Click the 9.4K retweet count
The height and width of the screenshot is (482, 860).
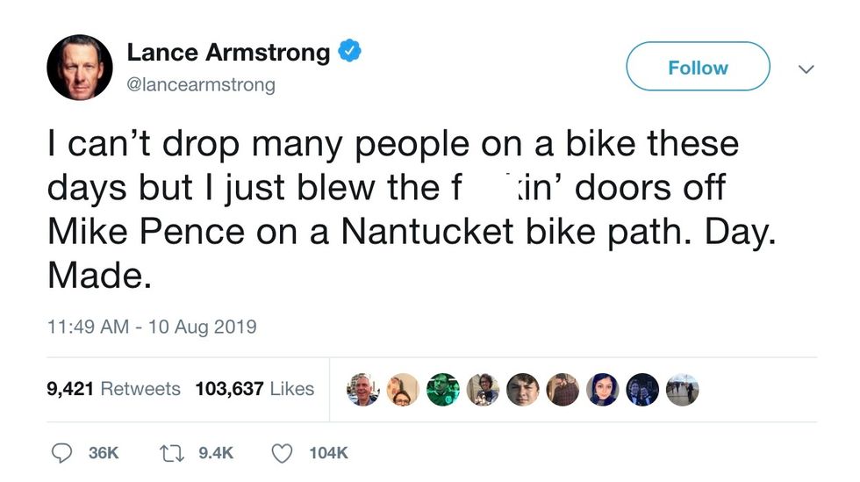216,452
